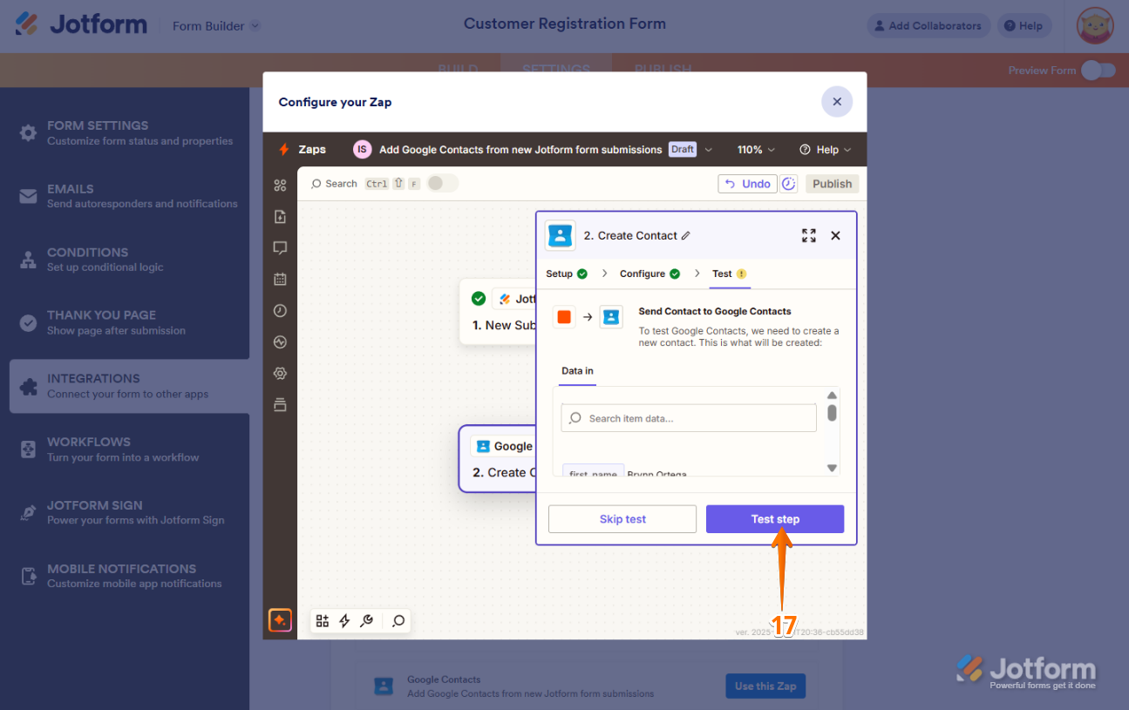Click the add-step grid icon in canvas toolbar

(x=323, y=620)
